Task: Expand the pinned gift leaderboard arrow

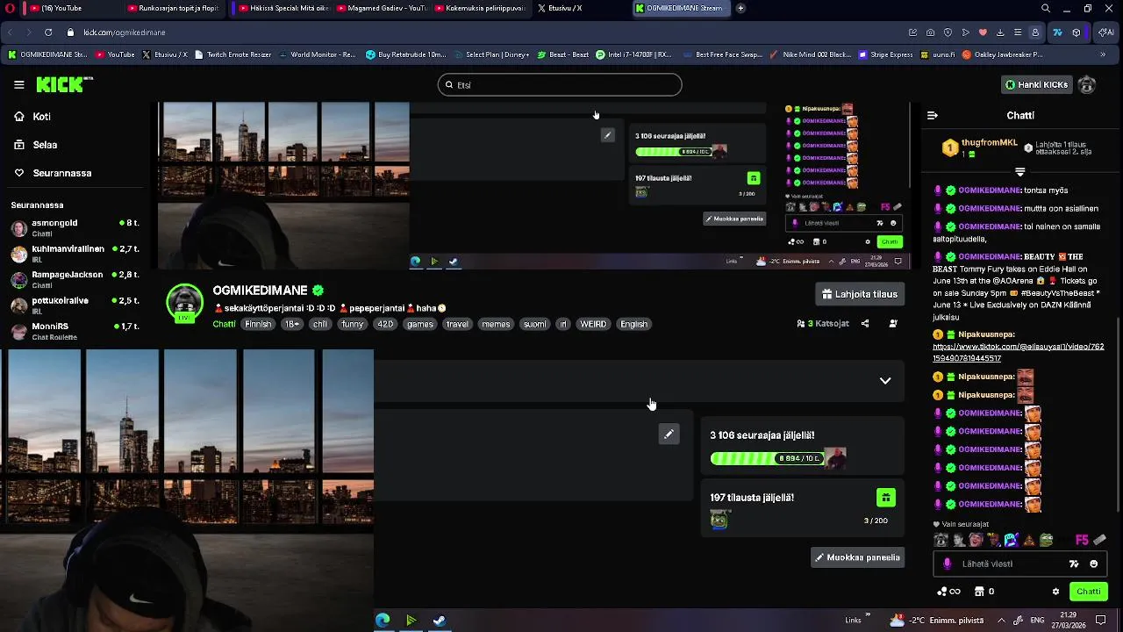Action: tap(1020, 172)
